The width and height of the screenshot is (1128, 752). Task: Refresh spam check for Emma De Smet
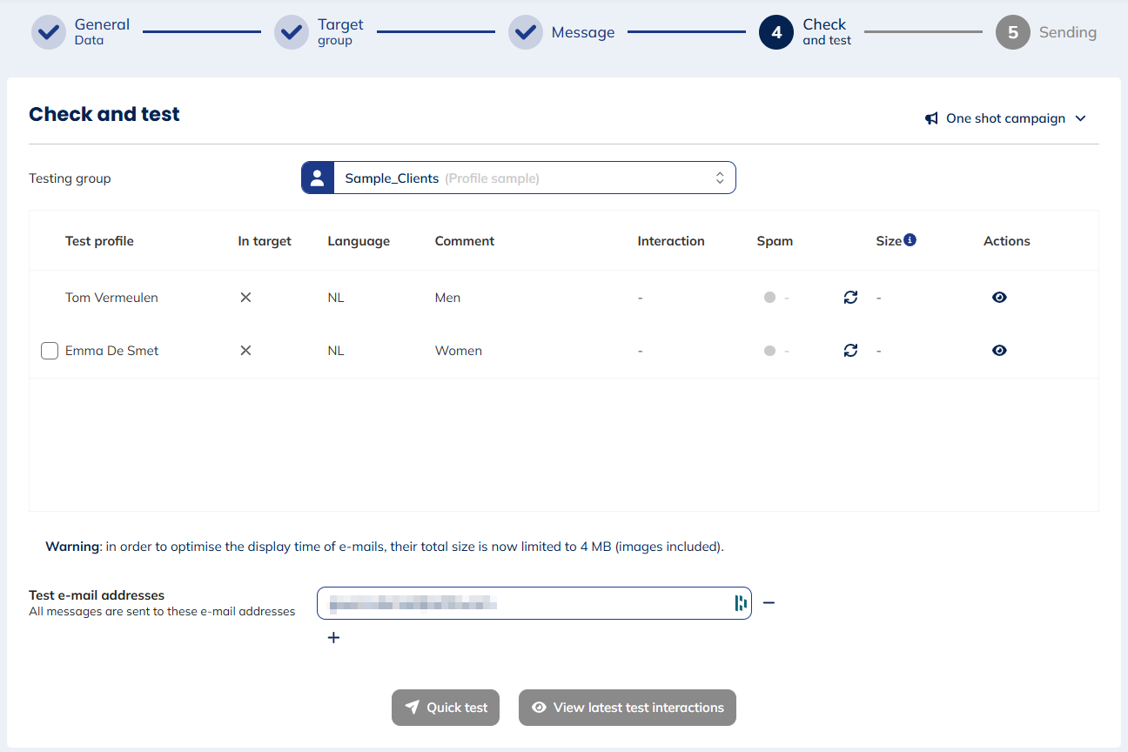pos(850,351)
